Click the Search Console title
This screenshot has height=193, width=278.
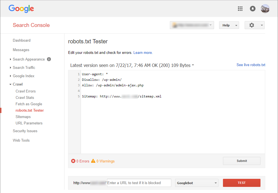point(31,25)
